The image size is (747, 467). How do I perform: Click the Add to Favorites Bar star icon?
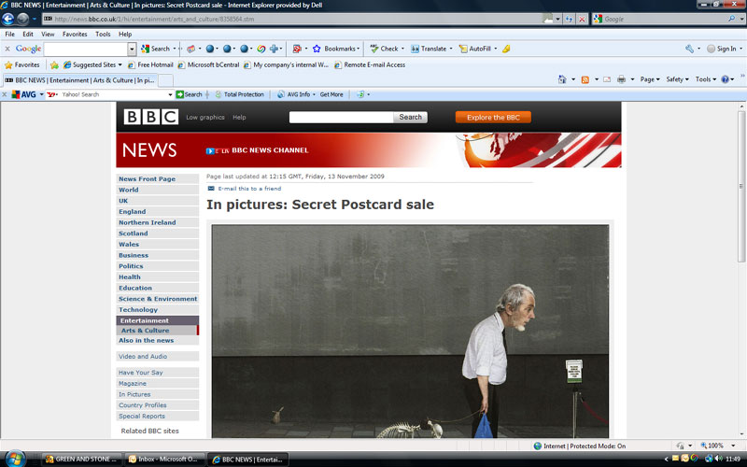[x=54, y=64]
